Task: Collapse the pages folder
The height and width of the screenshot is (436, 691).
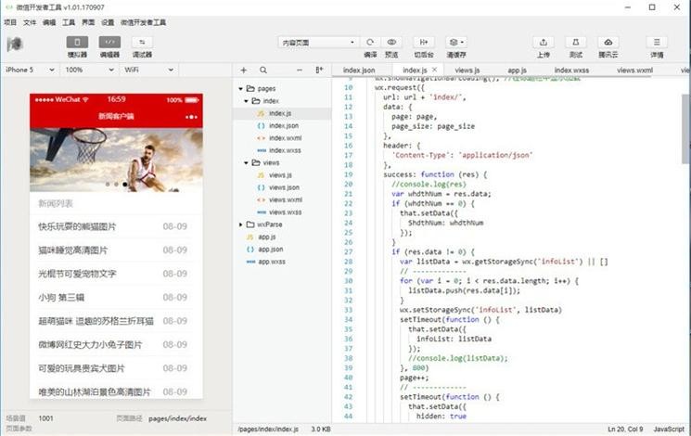Action: (240, 89)
